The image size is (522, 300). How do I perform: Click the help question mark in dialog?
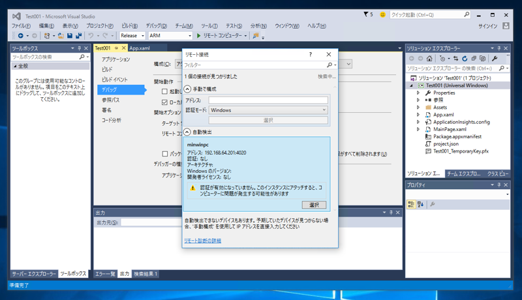[x=311, y=54]
